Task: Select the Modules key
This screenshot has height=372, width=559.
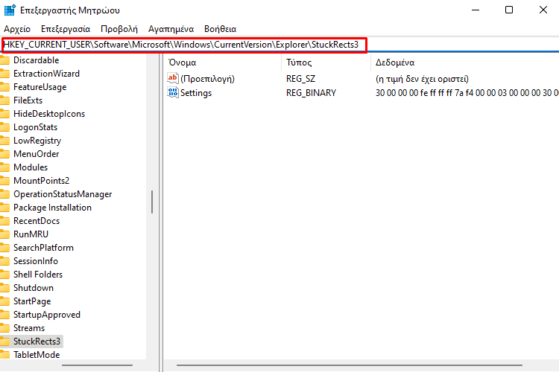Action: tap(31, 167)
